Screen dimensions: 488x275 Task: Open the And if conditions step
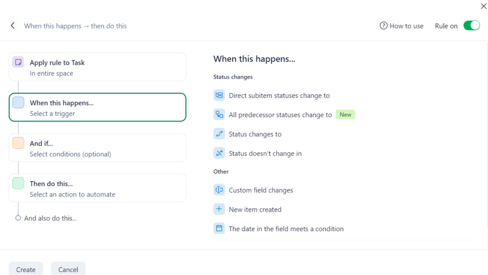97,147
